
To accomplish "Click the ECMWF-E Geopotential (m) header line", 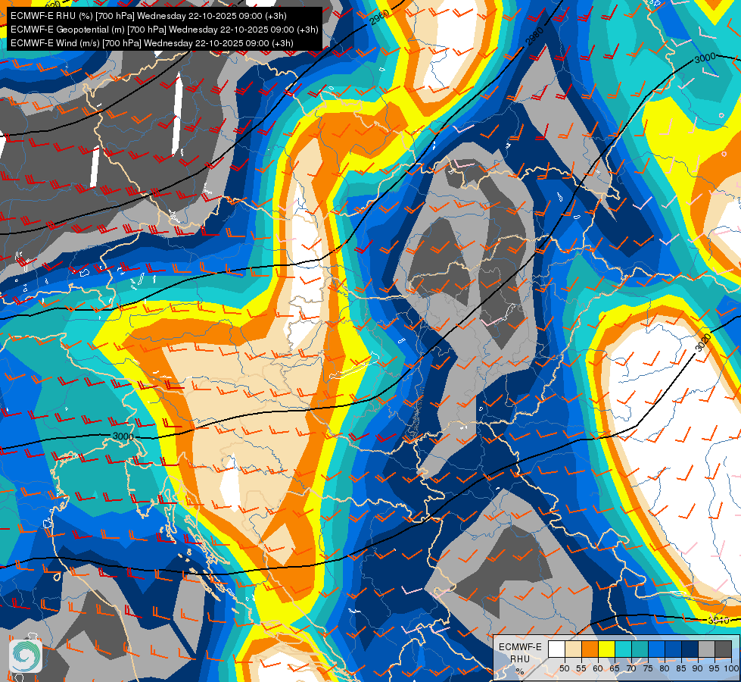I will coord(164,30).
